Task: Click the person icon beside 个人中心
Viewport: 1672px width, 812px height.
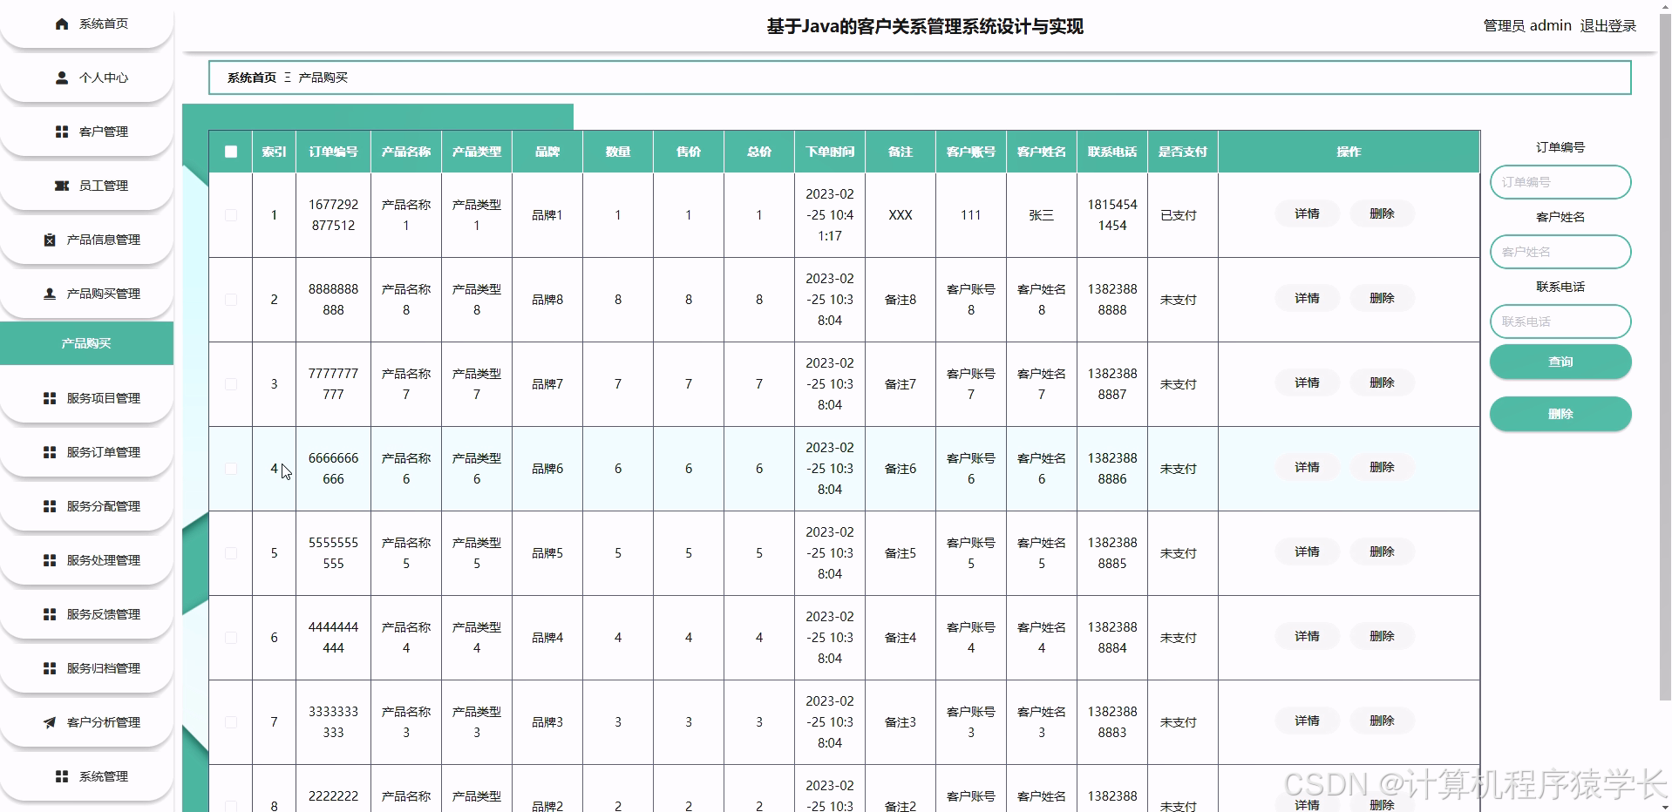Action: click(62, 78)
